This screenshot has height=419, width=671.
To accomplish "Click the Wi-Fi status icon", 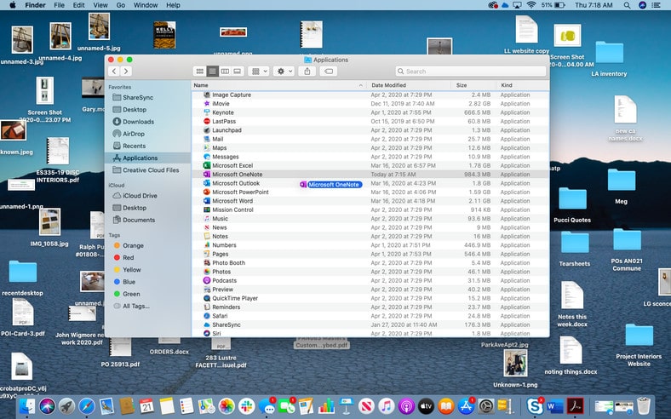I will click(x=531, y=5).
